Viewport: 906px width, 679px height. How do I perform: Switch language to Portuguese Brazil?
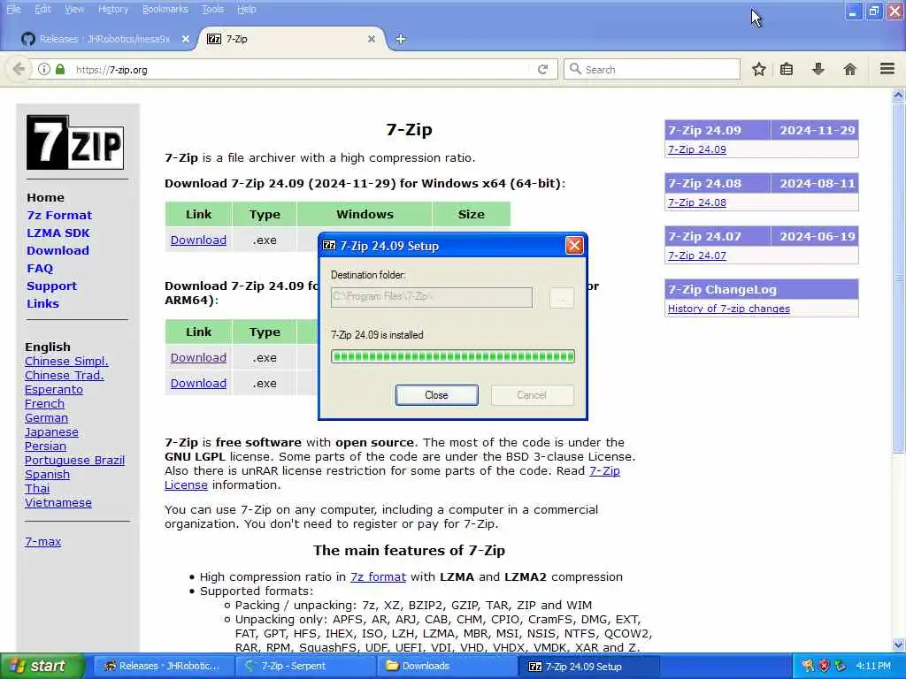(74, 460)
